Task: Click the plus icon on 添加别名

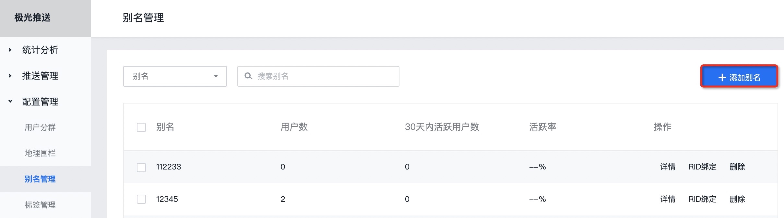Action: [x=722, y=78]
